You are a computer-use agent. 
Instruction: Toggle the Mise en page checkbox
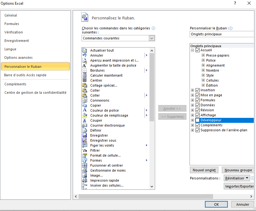[x=197, y=95]
